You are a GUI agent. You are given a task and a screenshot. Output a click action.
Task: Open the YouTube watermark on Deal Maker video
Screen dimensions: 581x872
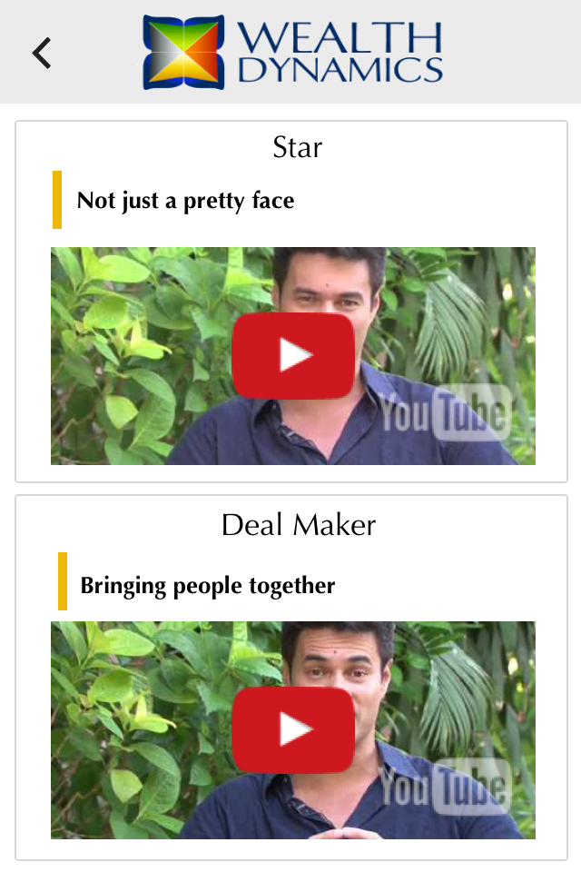point(446,787)
